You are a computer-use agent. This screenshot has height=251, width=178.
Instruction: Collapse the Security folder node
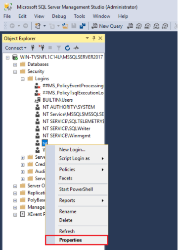pyautogui.click(x=15, y=72)
